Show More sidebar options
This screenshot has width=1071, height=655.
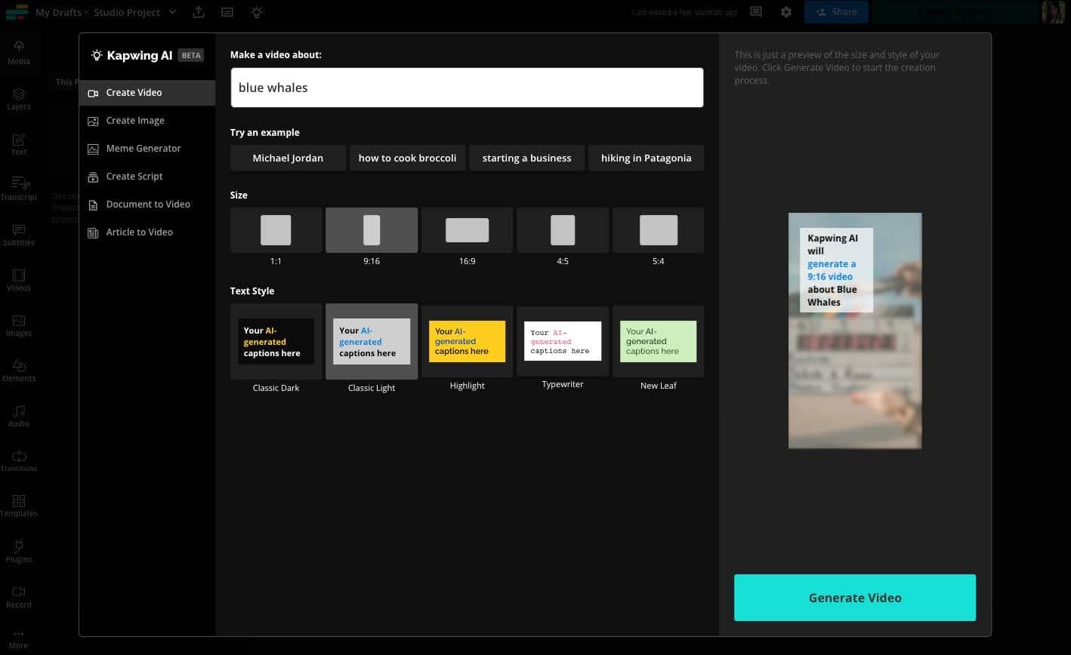(x=19, y=639)
